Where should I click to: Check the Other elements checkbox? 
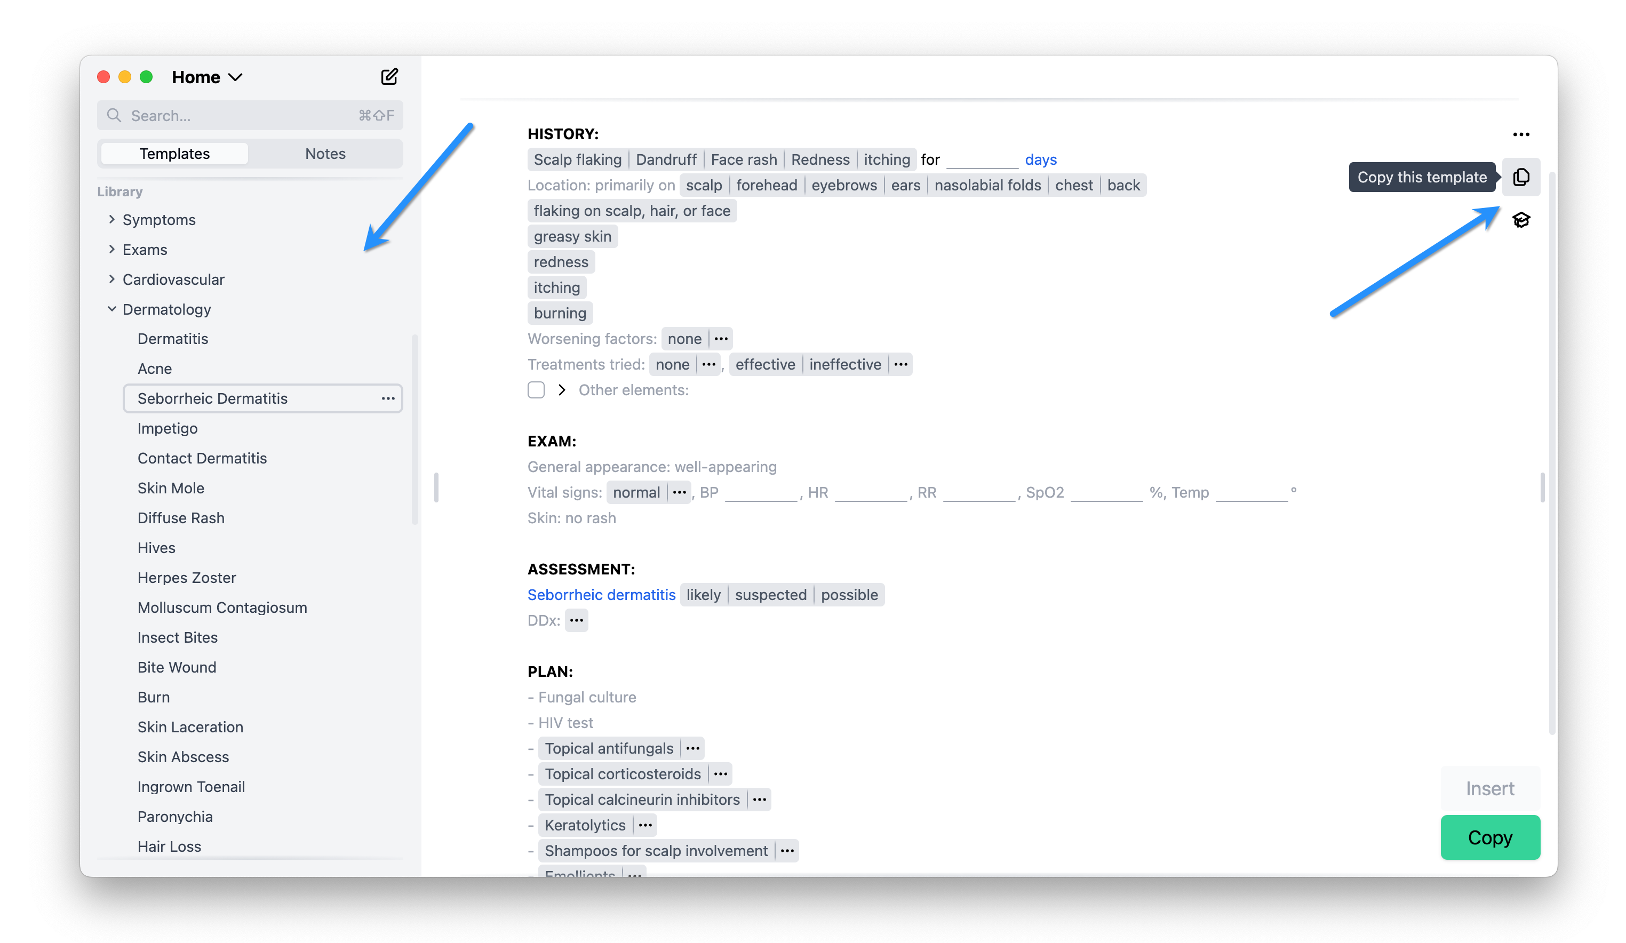coord(536,390)
